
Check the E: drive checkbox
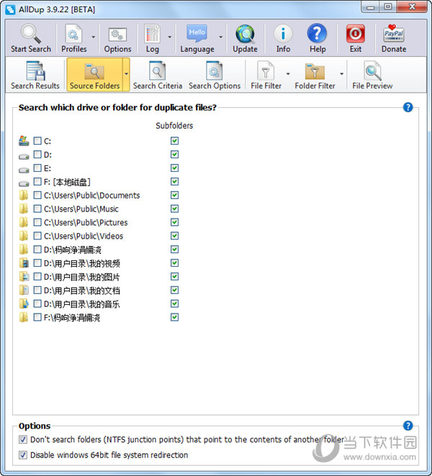pyautogui.click(x=37, y=168)
